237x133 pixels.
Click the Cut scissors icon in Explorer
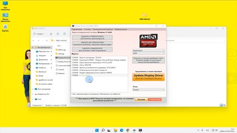click(51, 34)
